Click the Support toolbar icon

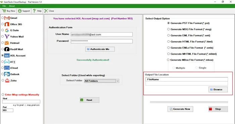pyautogui.click(x=19, y=11)
